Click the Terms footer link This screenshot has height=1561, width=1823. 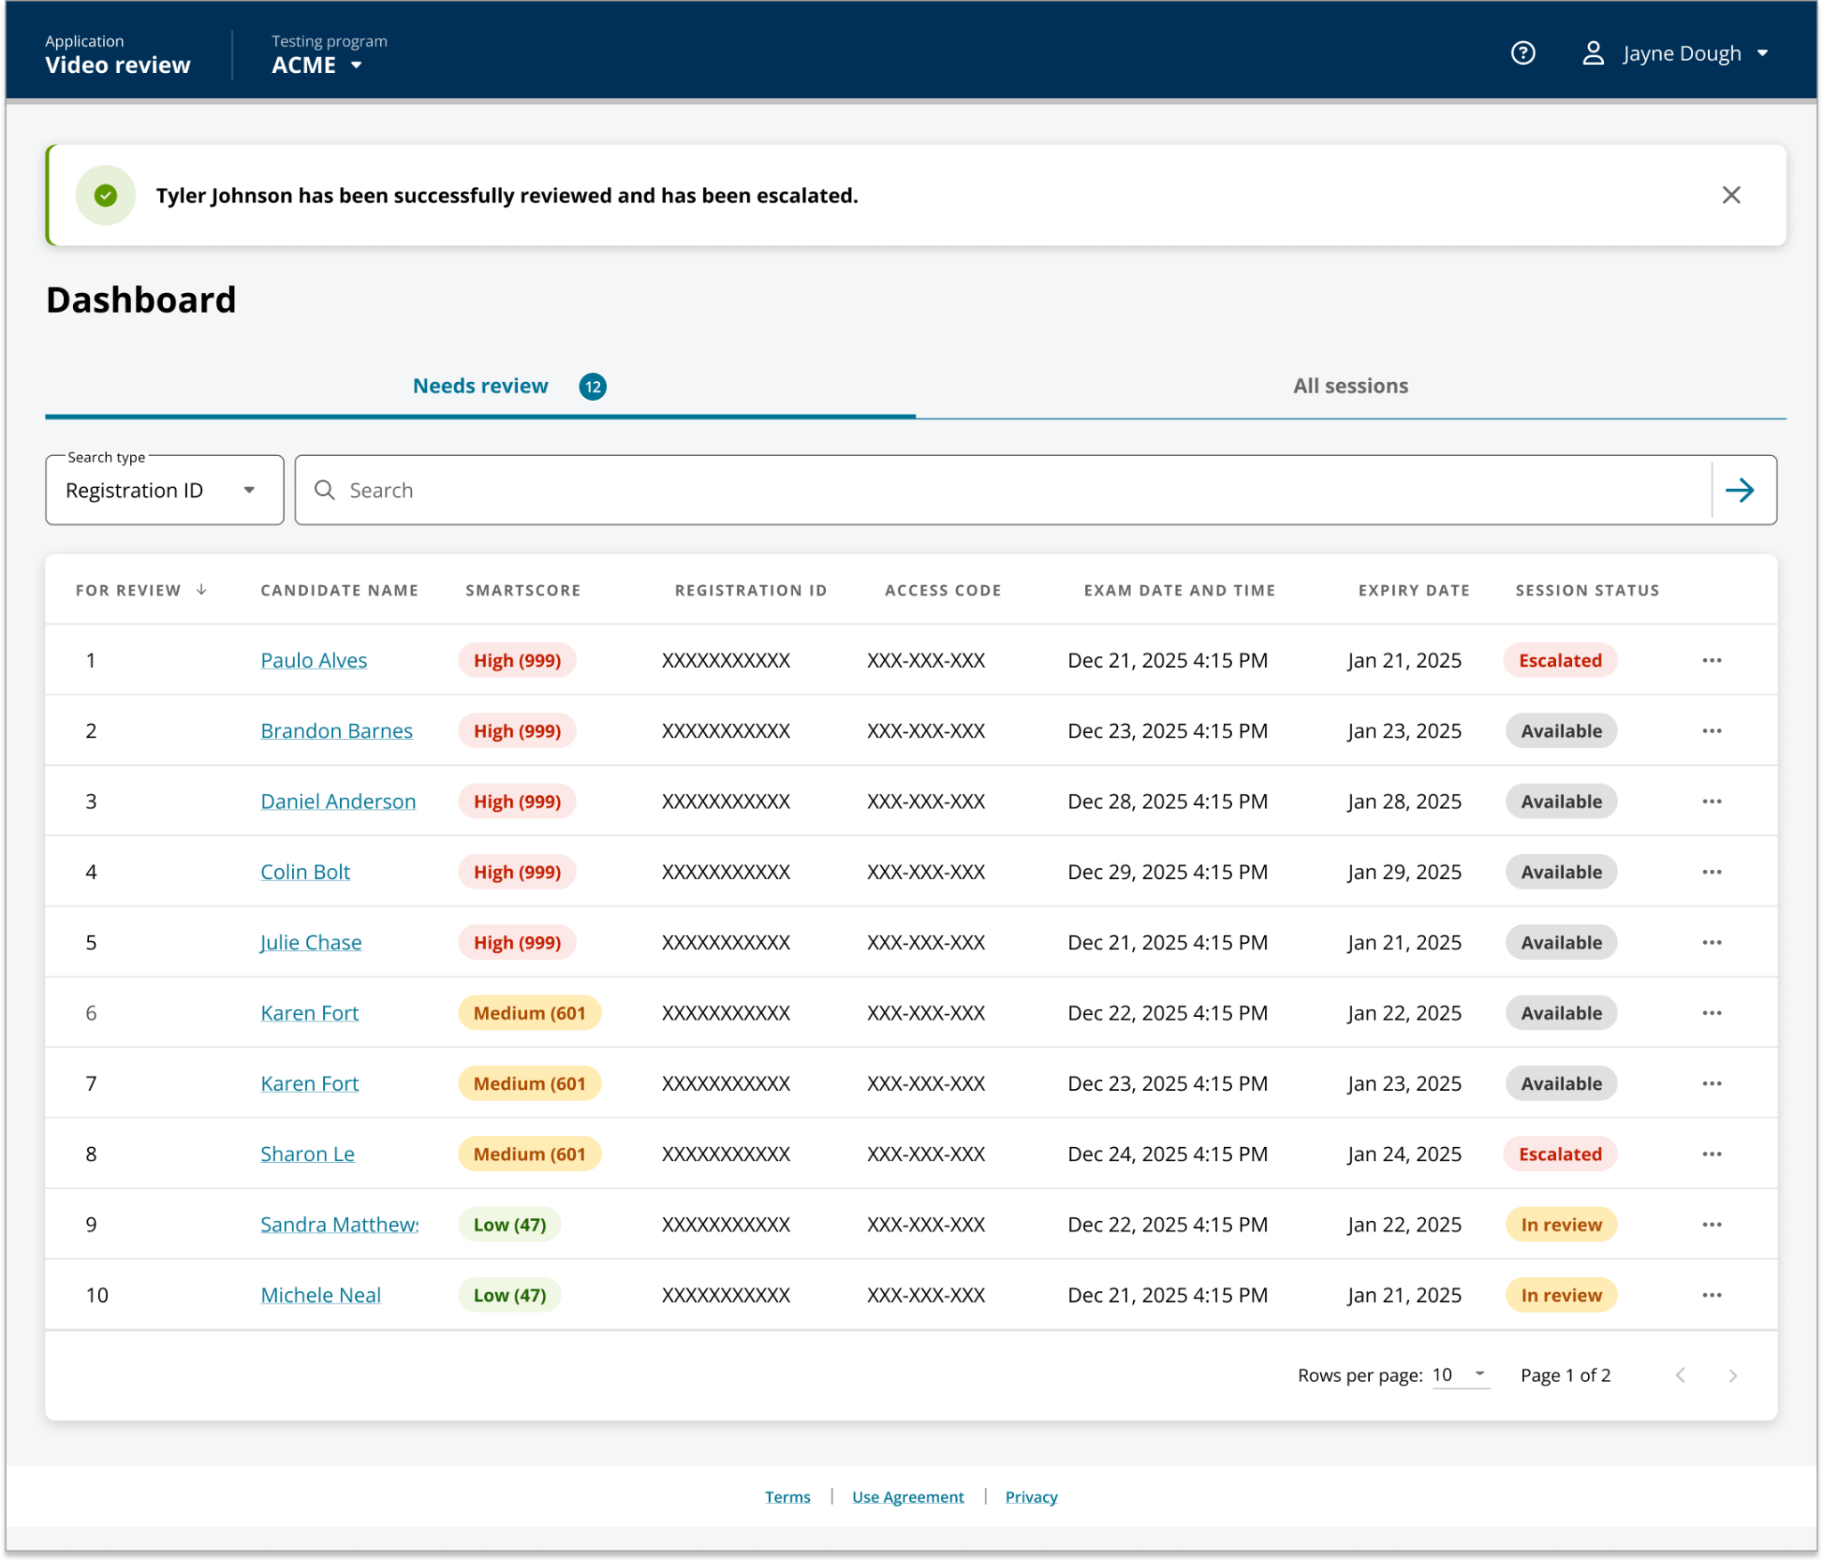pyautogui.click(x=788, y=1498)
